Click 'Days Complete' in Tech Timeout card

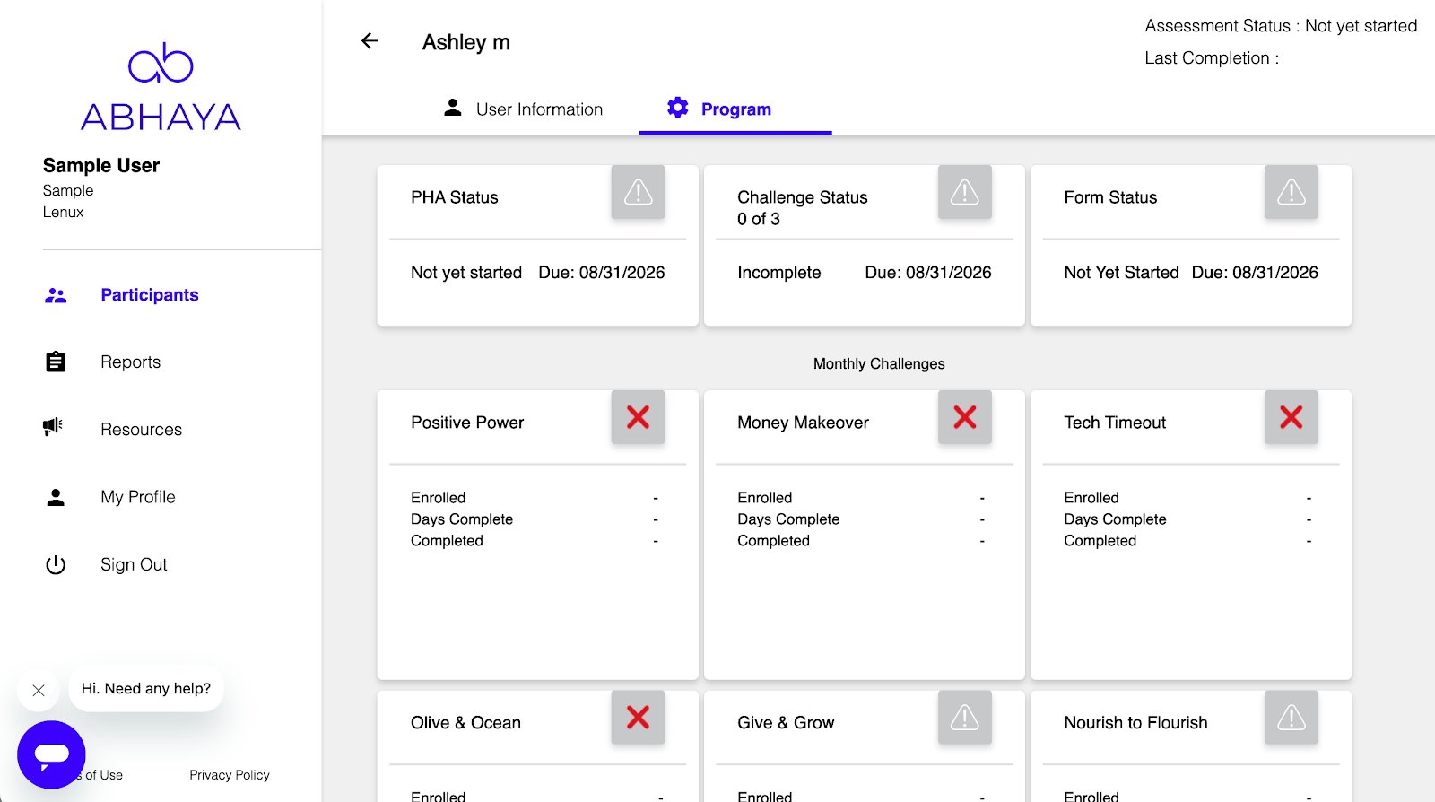[x=1115, y=519]
